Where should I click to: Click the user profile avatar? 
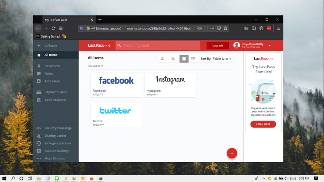click(x=237, y=45)
